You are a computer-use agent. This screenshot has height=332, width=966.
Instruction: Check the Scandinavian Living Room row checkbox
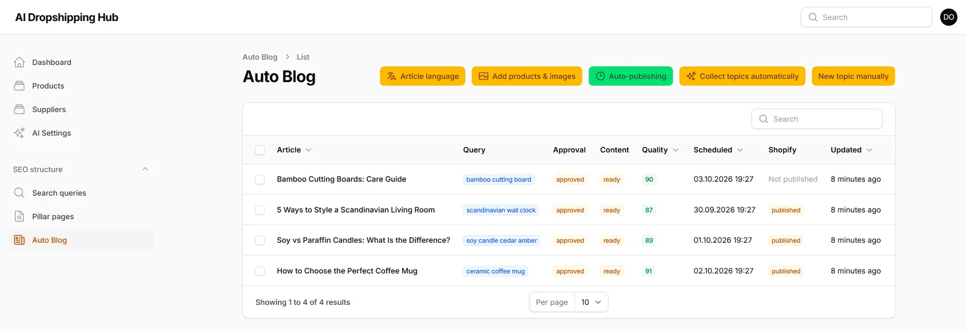coord(260,210)
